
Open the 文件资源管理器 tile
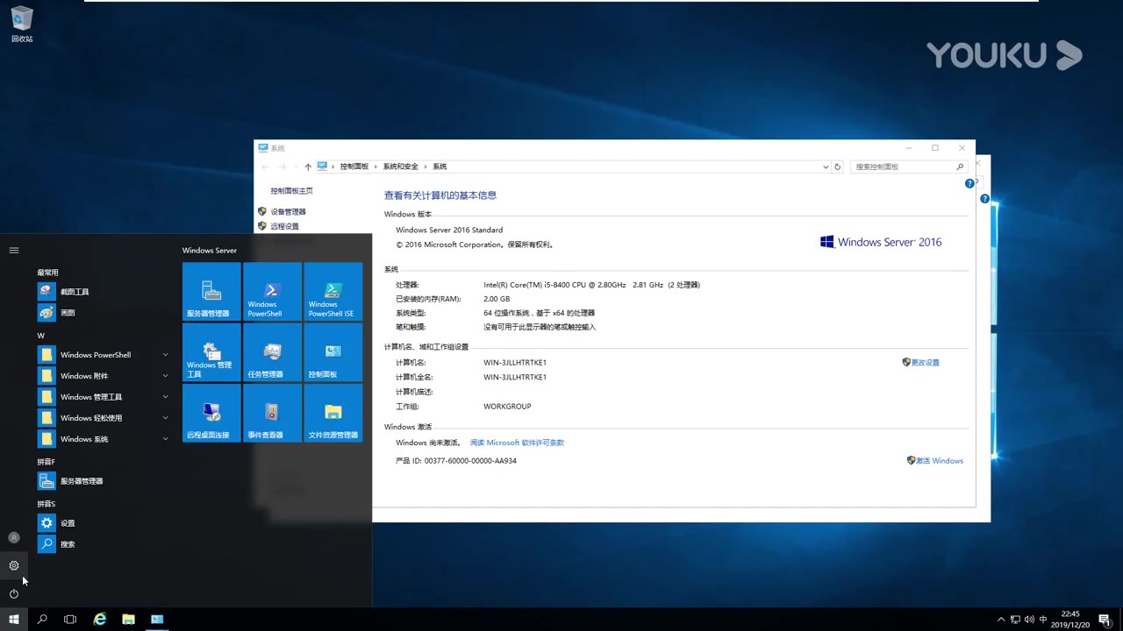click(333, 413)
